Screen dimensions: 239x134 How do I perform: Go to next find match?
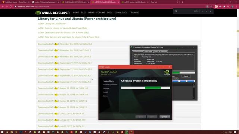(207, 11)
